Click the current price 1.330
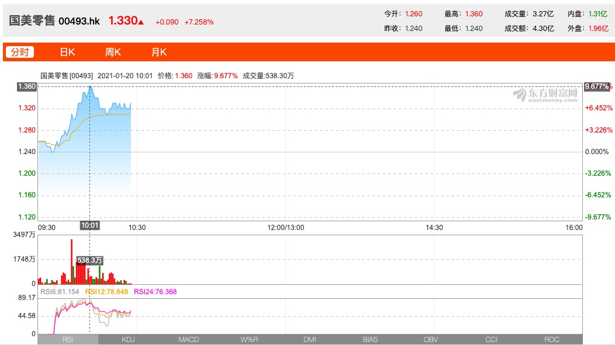Image resolution: width=615 pixels, height=345 pixels. click(x=123, y=20)
